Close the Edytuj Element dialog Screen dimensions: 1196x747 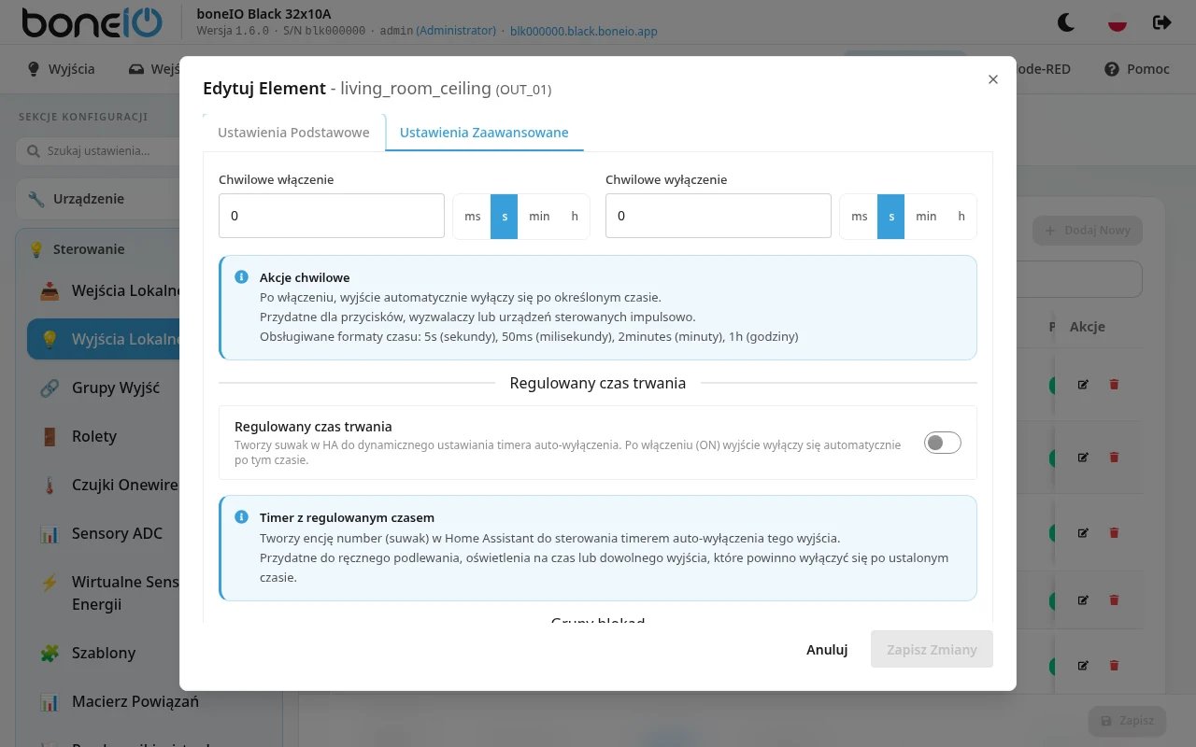click(x=993, y=79)
